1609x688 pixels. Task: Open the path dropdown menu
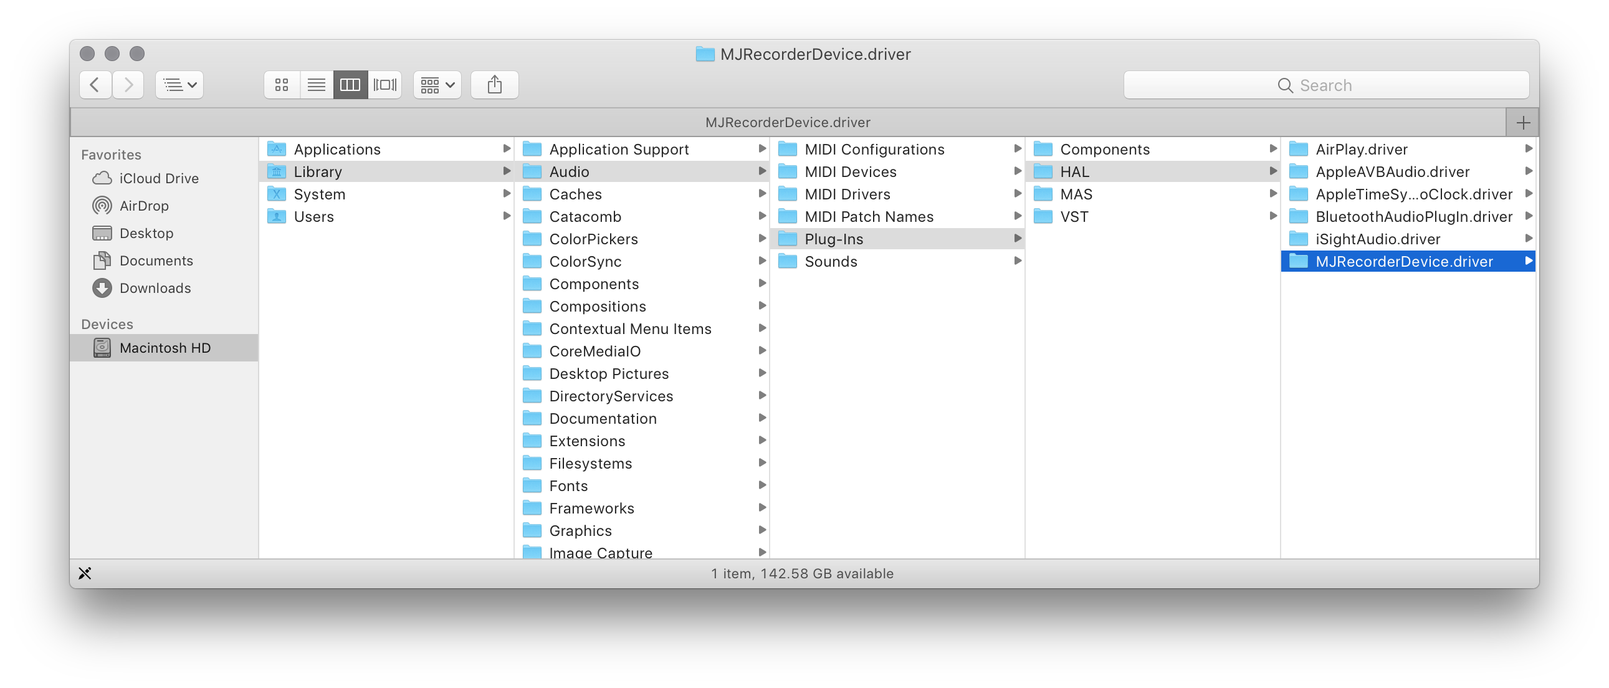[179, 85]
